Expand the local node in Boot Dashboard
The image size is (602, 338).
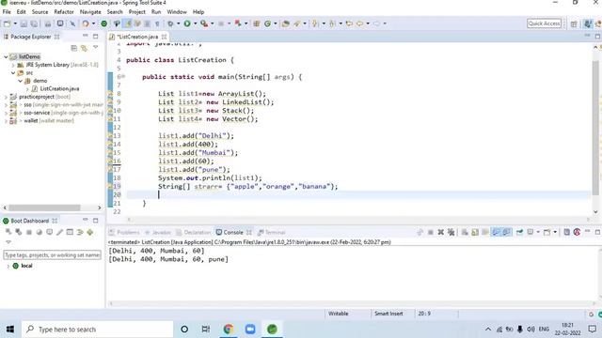point(8,266)
